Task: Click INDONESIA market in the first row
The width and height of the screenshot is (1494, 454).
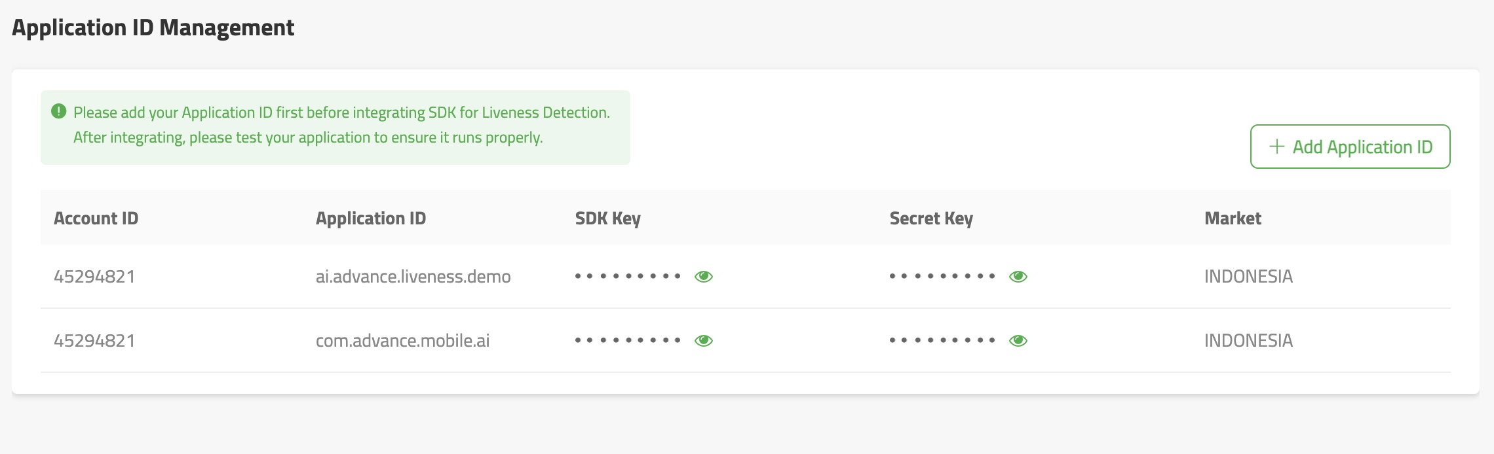Action: (x=1248, y=277)
